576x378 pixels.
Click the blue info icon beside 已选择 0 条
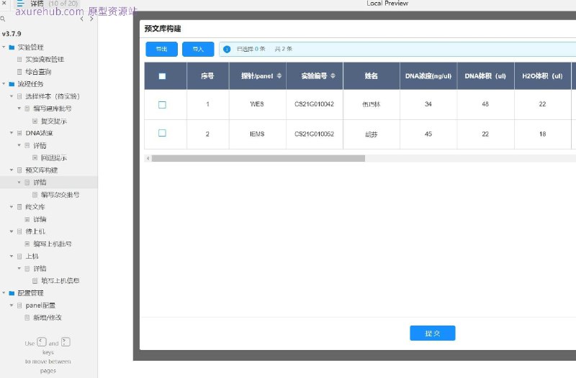(227, 49)
